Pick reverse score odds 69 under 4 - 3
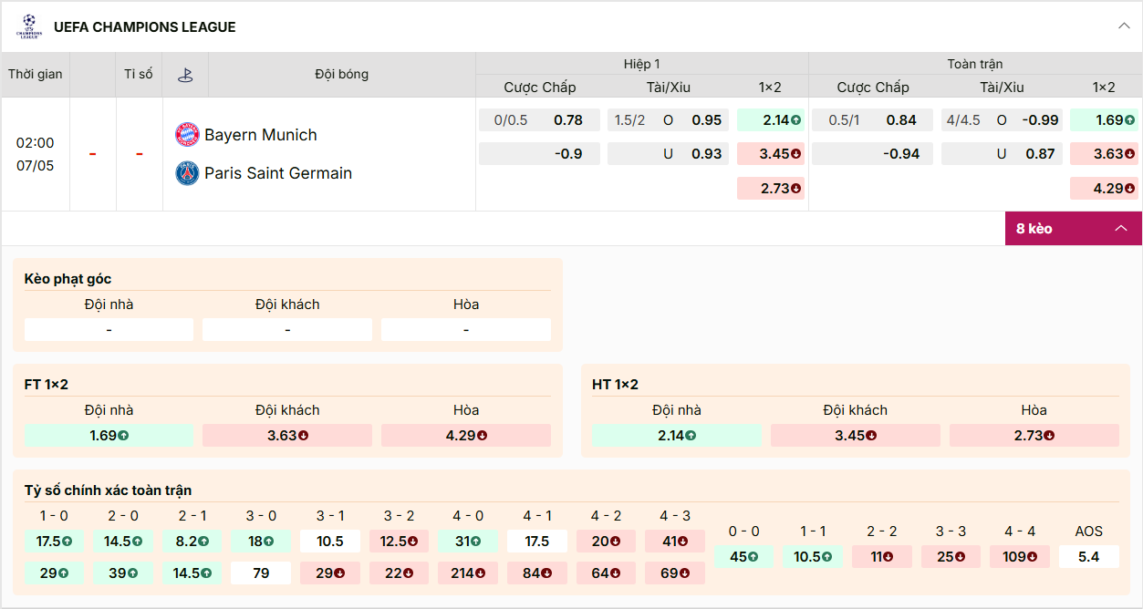Viewport: 1143px width, 609px height. (675, 573)
